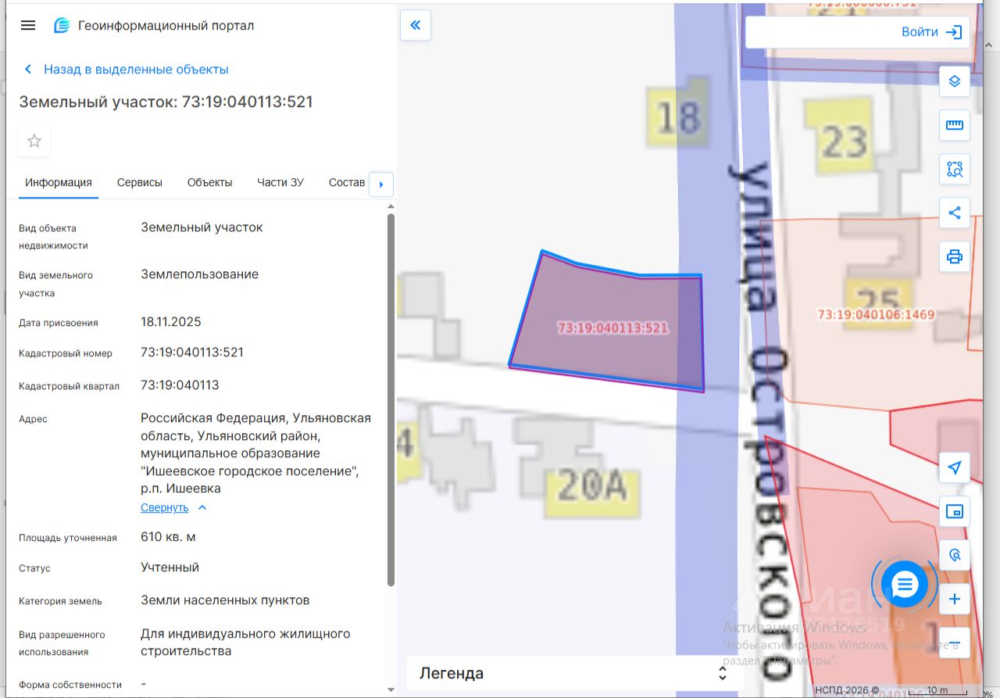This screenshot has height=698, width=1000.
Task: Open the Части ЗУ tab
Action: click(280, 182)
